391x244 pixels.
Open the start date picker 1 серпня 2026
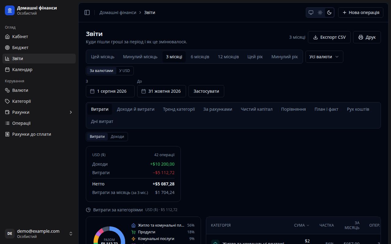(x=110, y=91)
